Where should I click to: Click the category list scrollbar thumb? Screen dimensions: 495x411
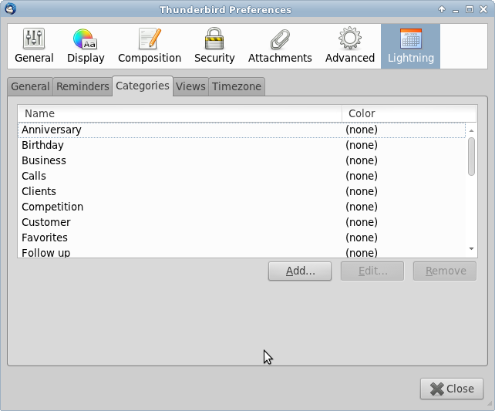[471, 157]
